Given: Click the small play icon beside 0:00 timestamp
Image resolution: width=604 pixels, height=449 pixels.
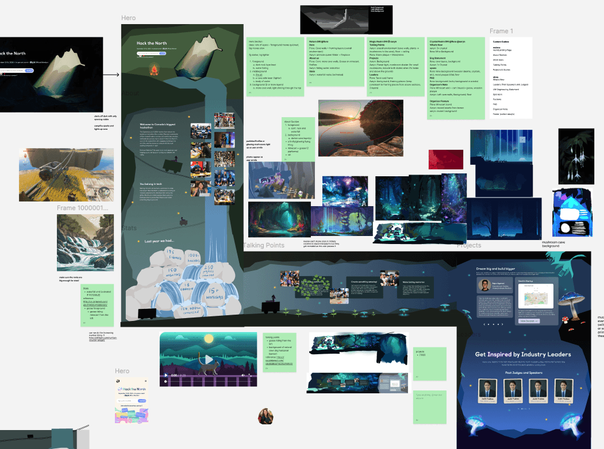Looking at the screenshot, I should (166, 375).
